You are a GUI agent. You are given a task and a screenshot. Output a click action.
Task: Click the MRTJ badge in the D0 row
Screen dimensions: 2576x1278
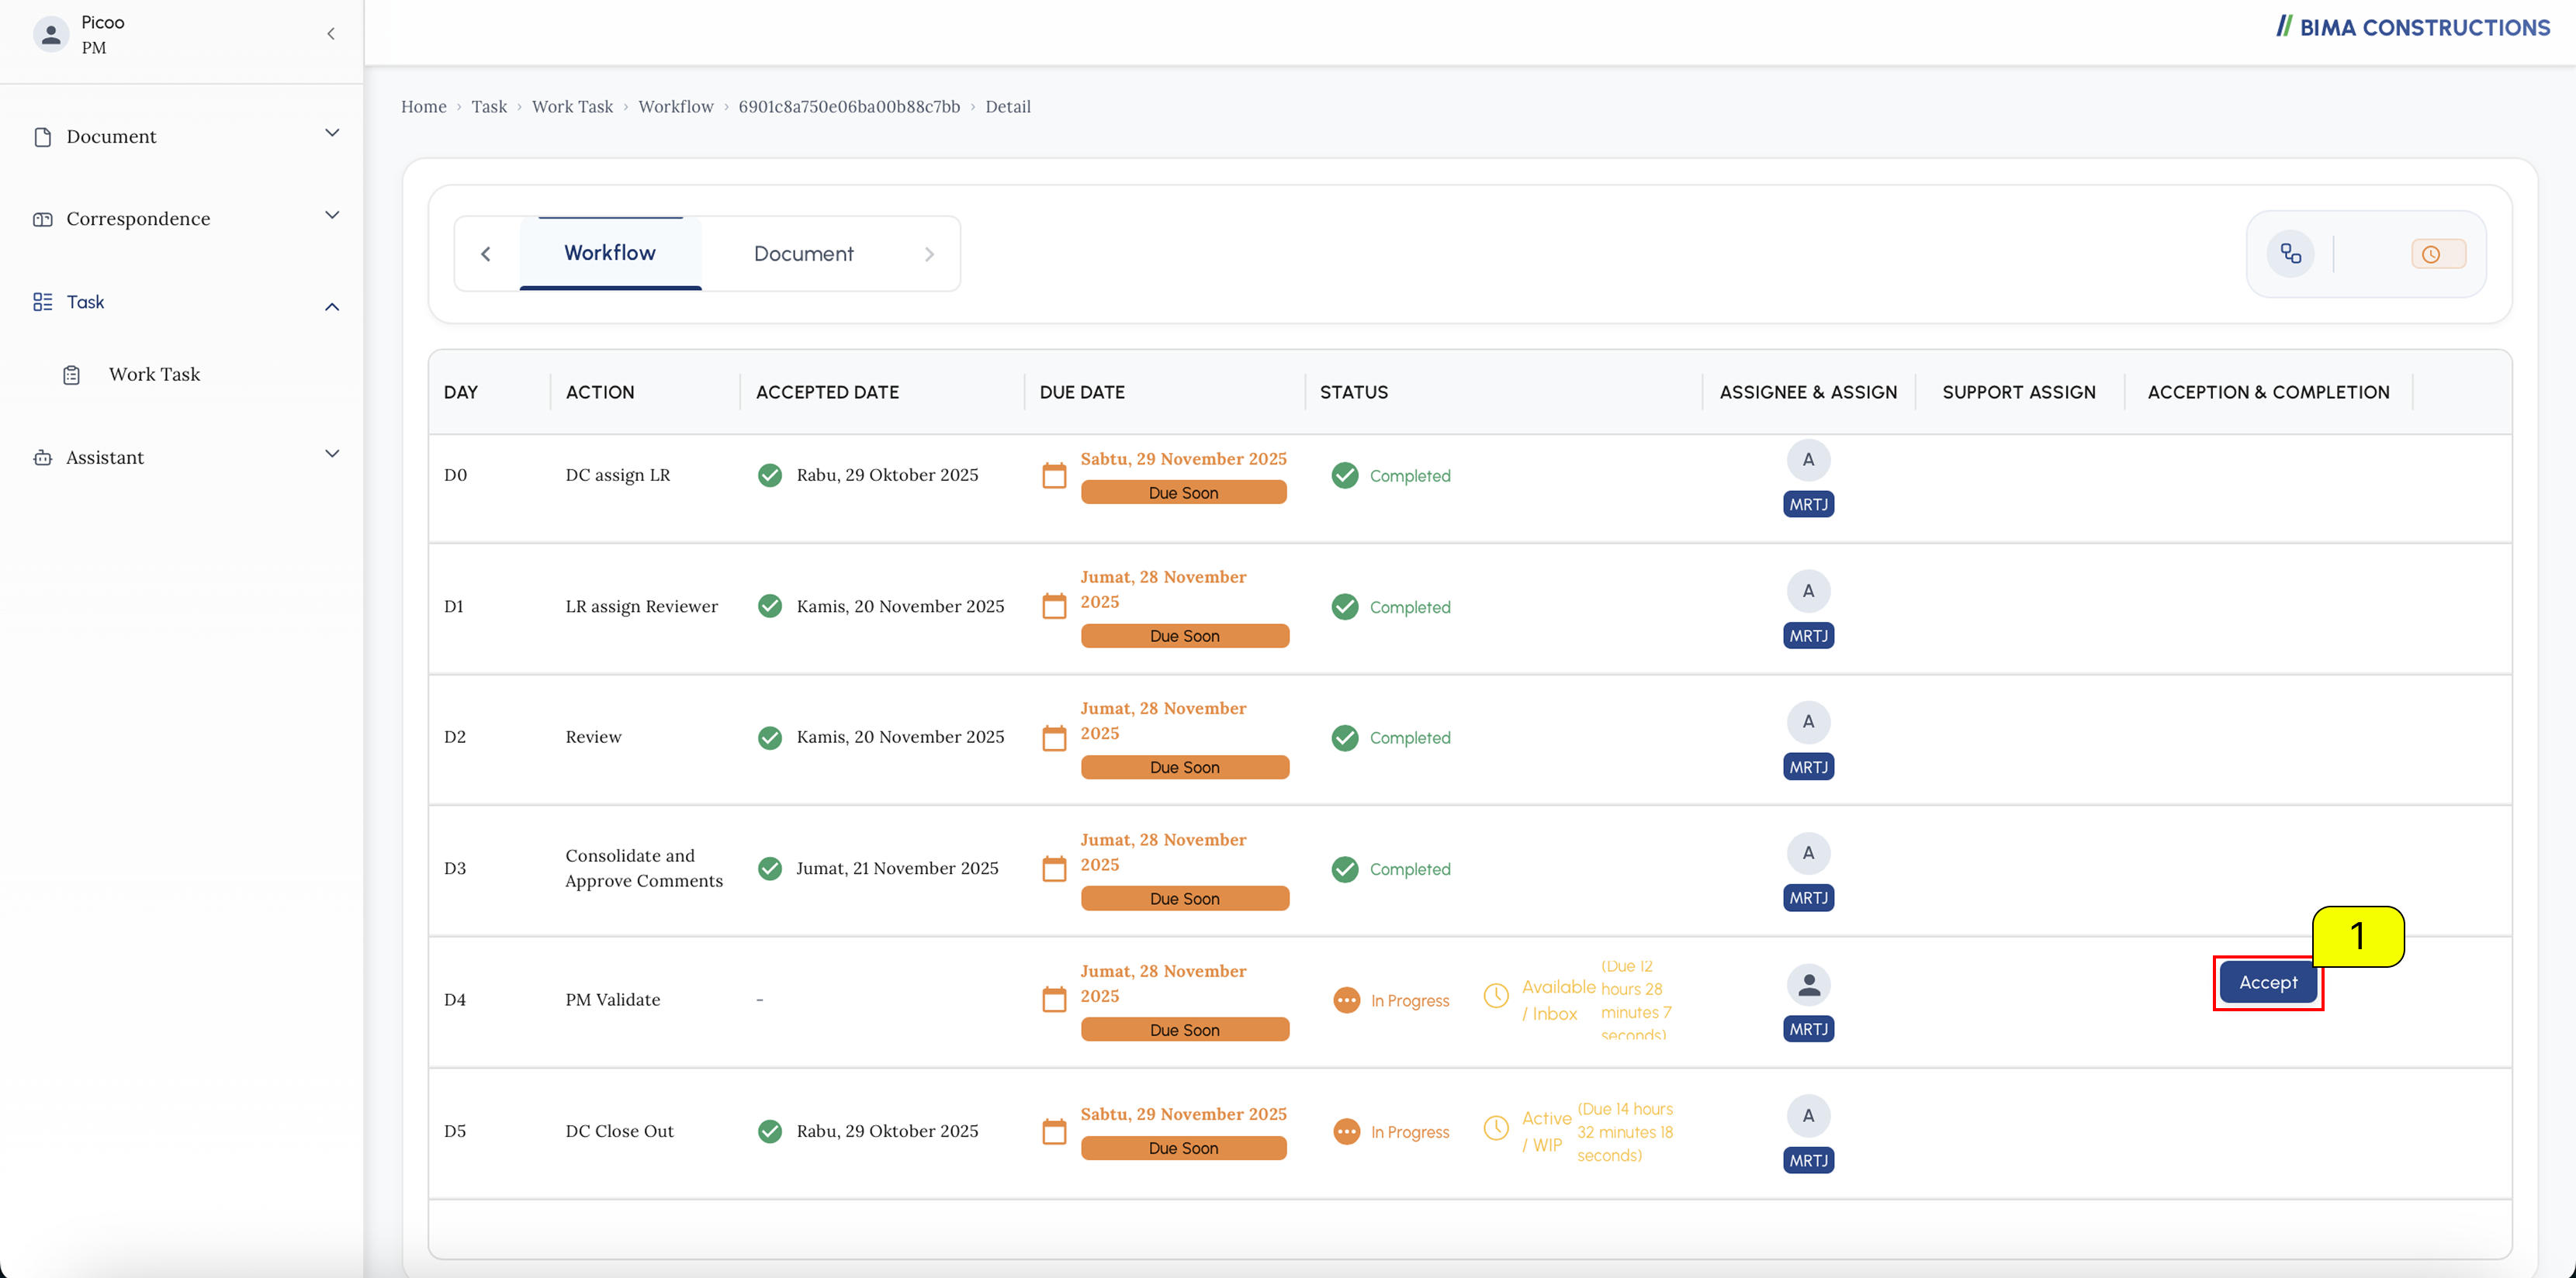coord(1808,505)
